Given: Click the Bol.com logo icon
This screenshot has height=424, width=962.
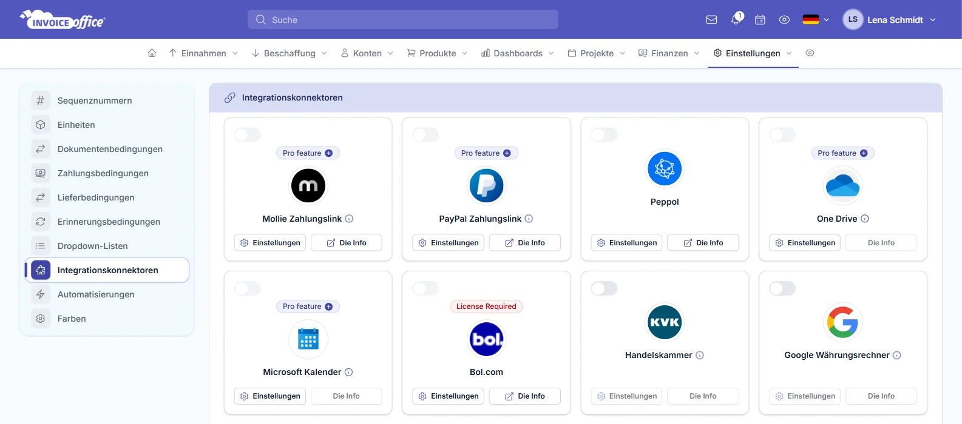Looking at the screenshot, I should tap(486, 339).
